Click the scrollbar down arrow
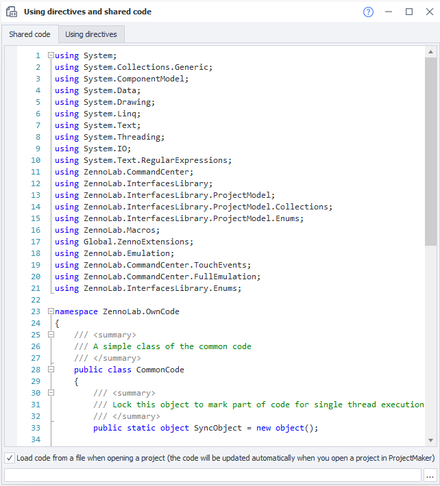The width and height of the screenshot is (440, 486). 430,441
